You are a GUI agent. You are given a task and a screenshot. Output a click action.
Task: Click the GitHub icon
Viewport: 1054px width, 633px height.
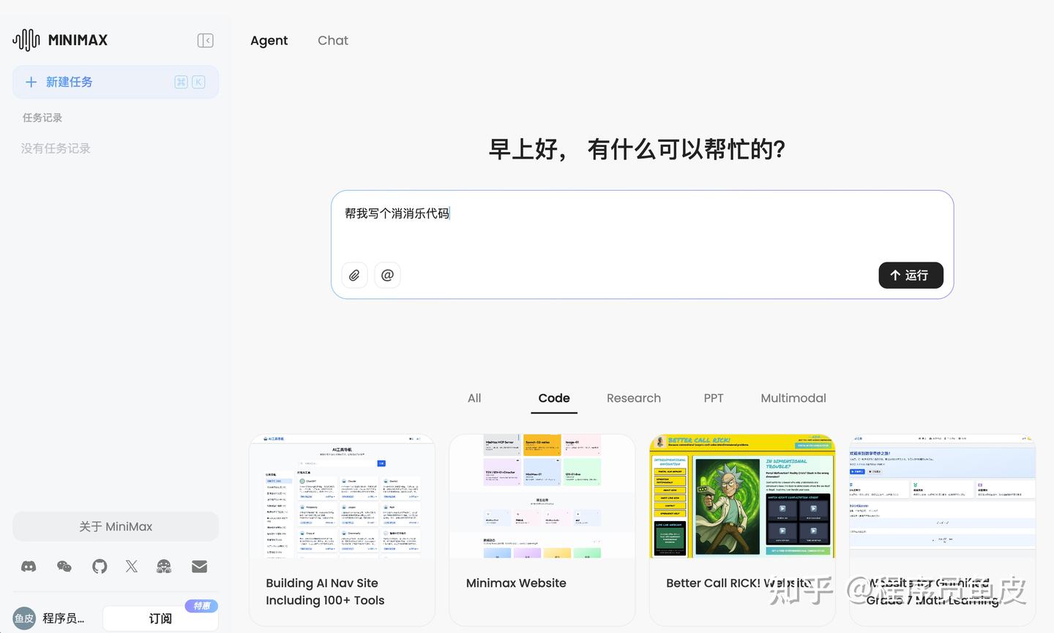99,566
